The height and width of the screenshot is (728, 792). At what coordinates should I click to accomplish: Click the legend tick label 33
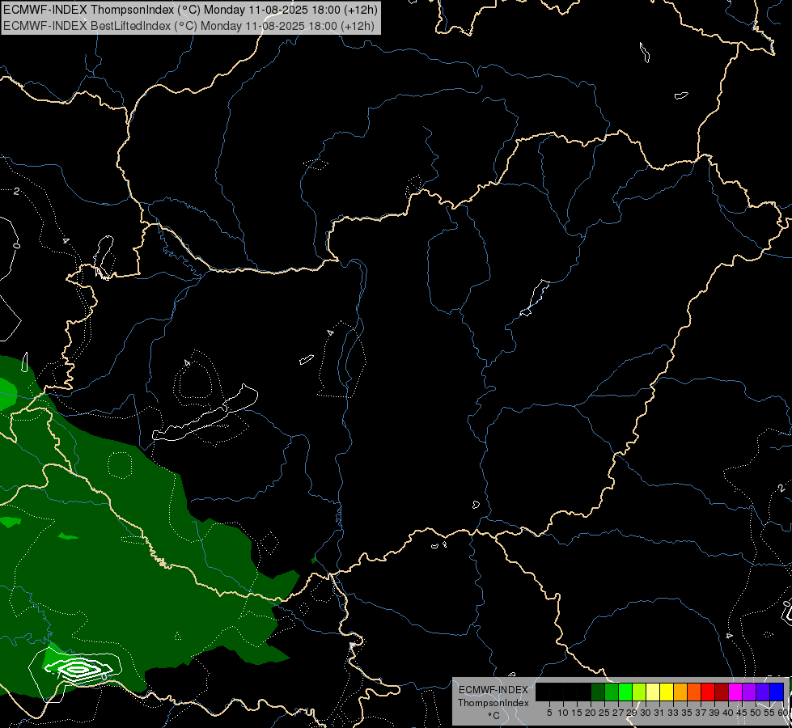673,713
